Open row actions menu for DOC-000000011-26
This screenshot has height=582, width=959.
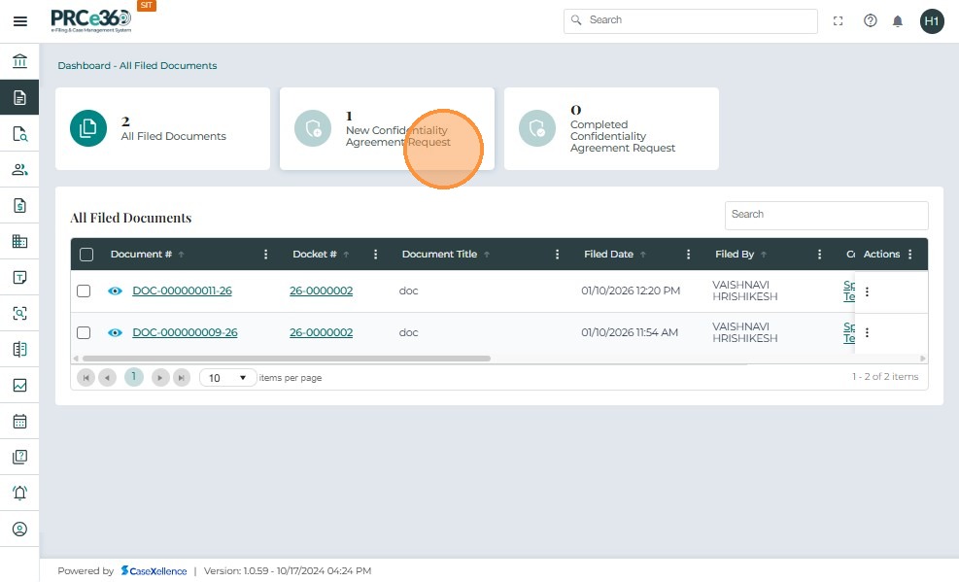pos(867,291)
